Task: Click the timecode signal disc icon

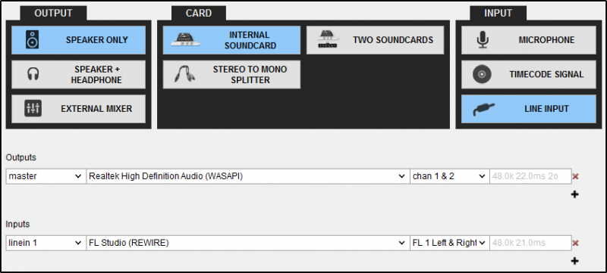Action: tap(482, 74)
